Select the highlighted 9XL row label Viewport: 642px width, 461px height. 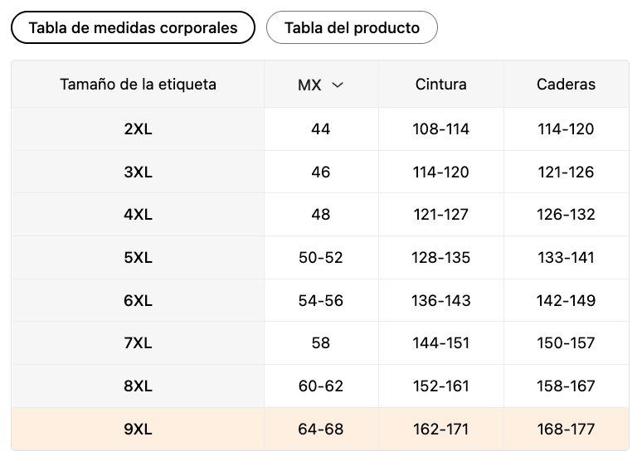coord(138,429)
